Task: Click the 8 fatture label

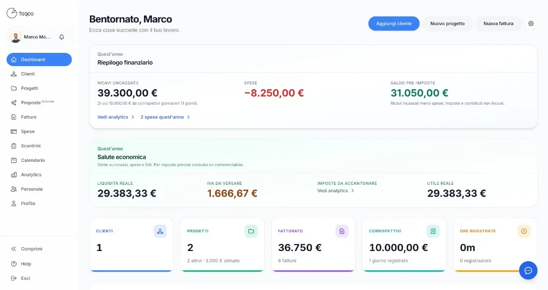Action: click(287, 261)
